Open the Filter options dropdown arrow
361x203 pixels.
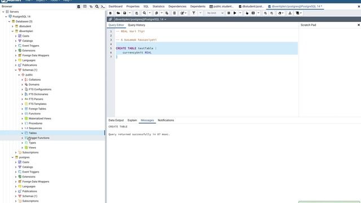pyautogui.click(x=200, y=13)
